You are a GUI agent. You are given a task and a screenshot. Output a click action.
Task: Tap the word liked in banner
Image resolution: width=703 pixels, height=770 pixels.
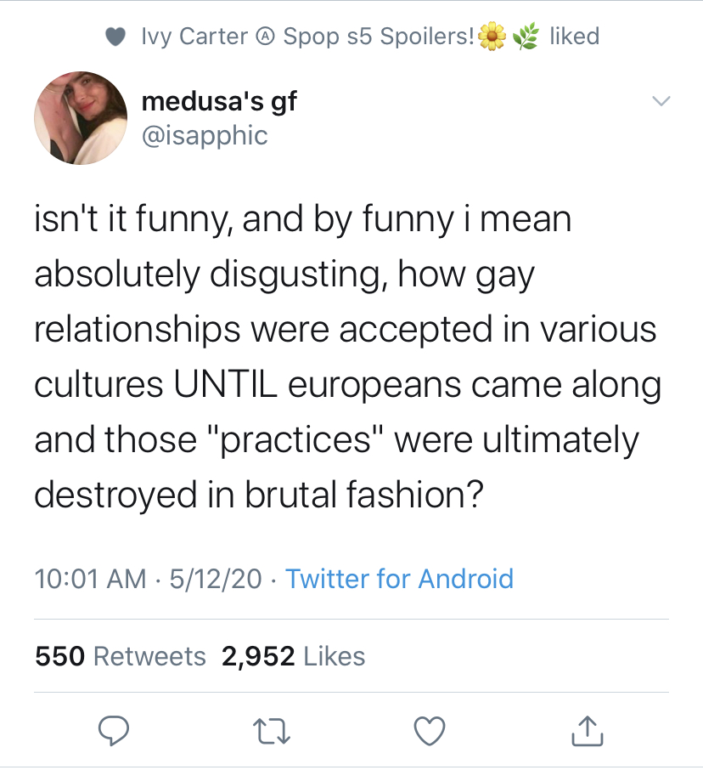(575, 37)
